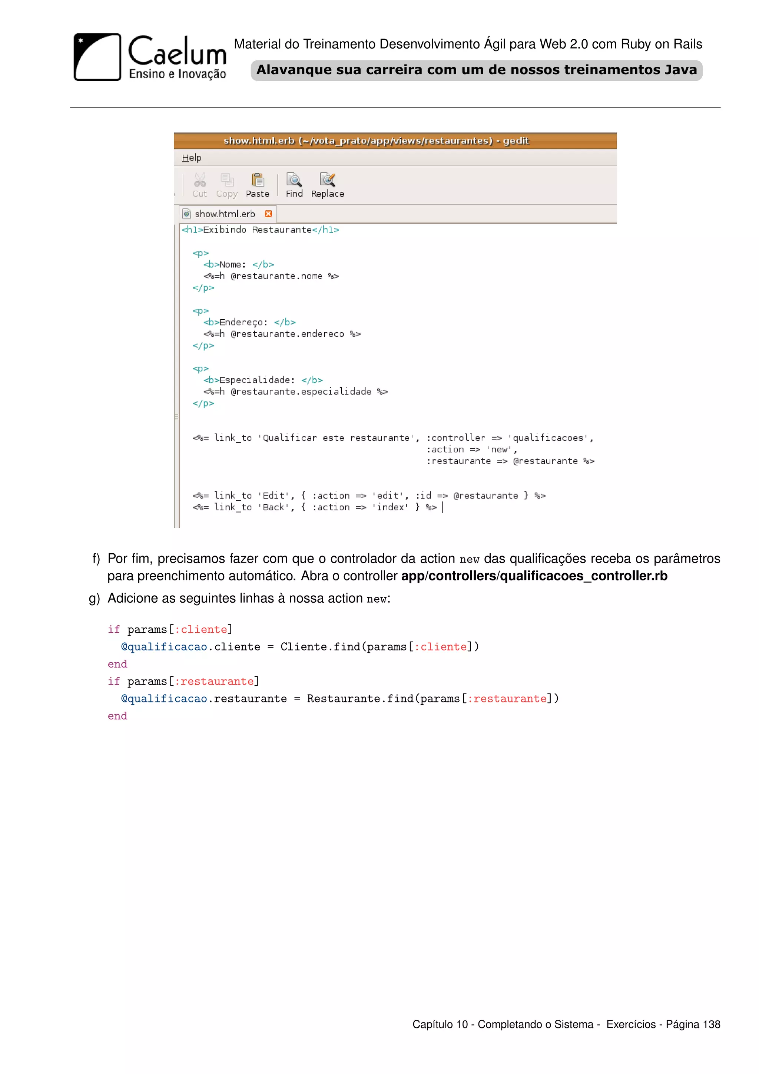The width and height of the screenshot is (759, 1074).
Task: Click the Caelum logo in the header
Action: pos(150,57)
